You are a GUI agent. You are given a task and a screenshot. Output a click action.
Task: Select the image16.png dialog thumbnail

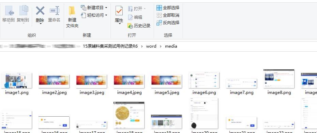54,122
